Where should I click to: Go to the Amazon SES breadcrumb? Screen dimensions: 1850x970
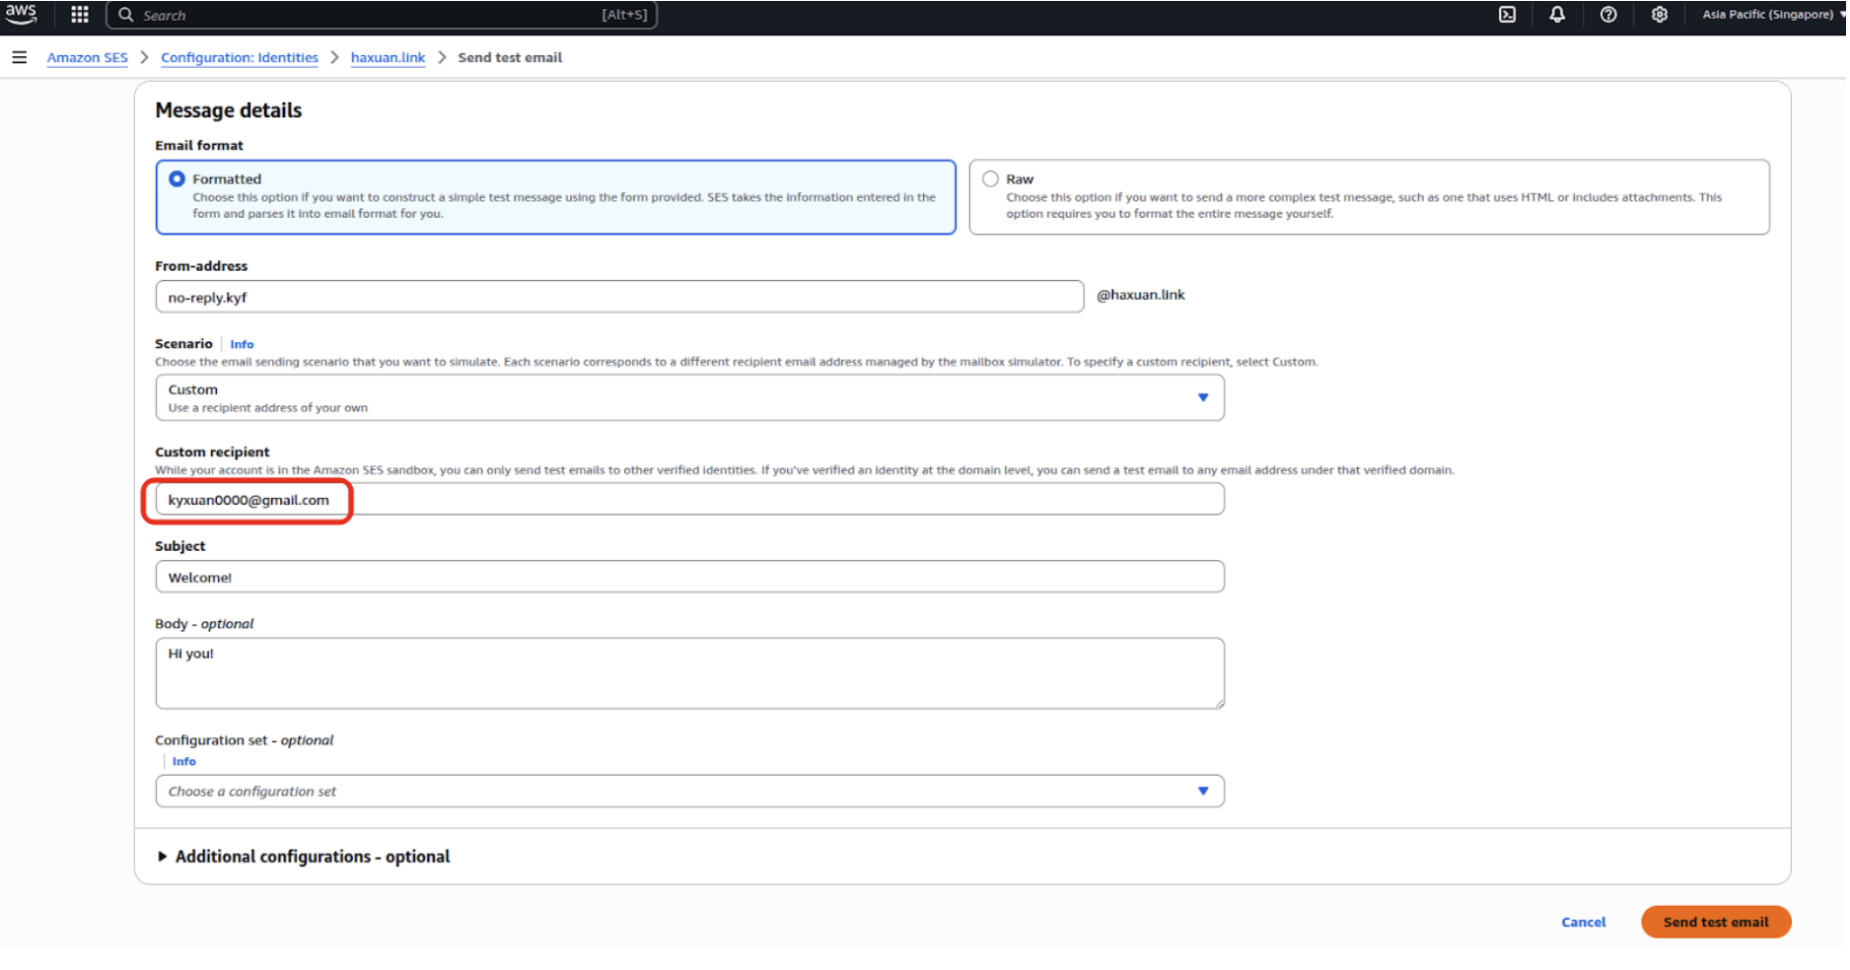pyautogui.click(x=88, y=57)
